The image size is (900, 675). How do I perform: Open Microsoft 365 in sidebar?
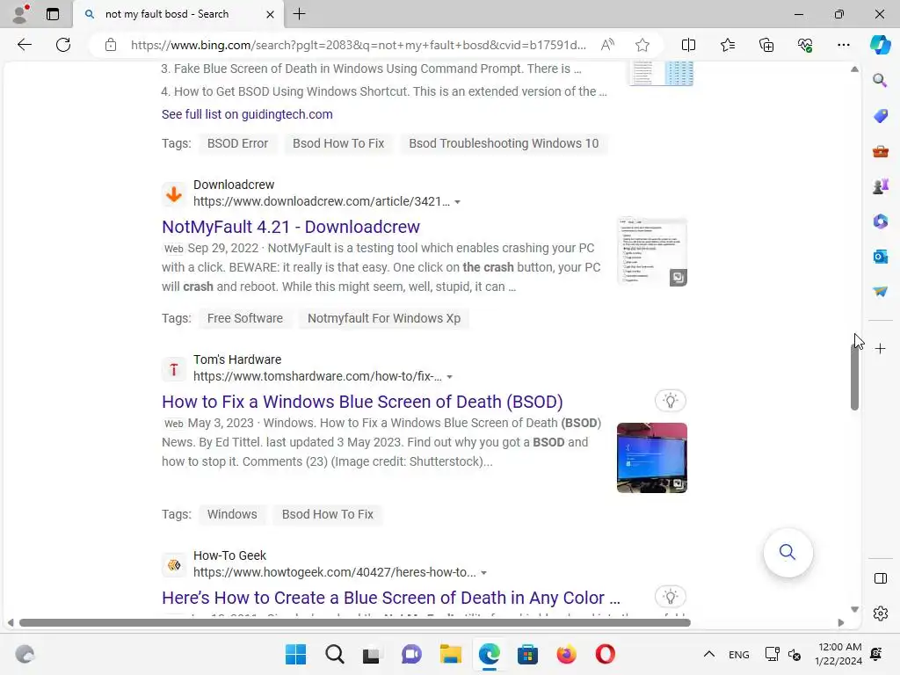click(880, 221)
